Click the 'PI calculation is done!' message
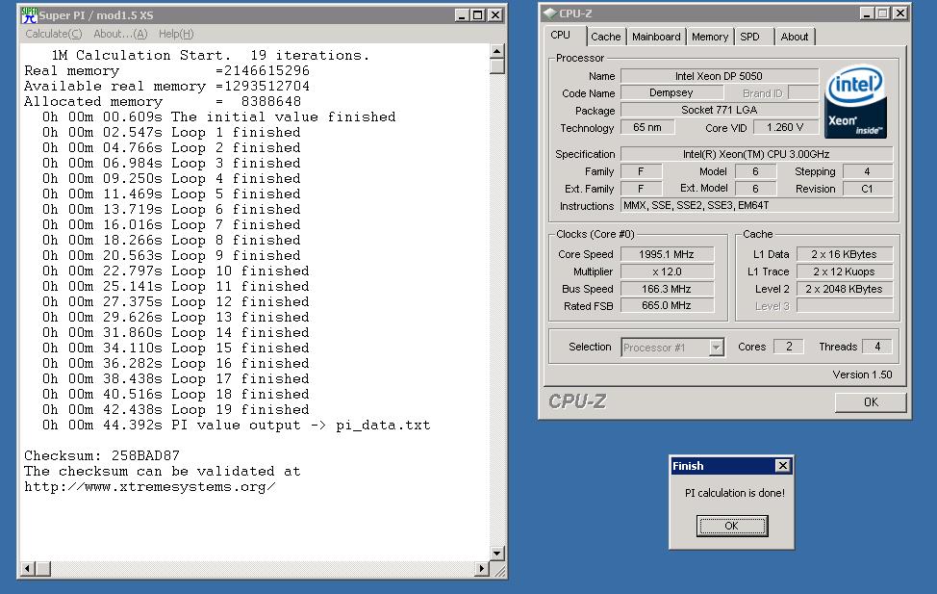937x594 pixels. coord(734,493)
